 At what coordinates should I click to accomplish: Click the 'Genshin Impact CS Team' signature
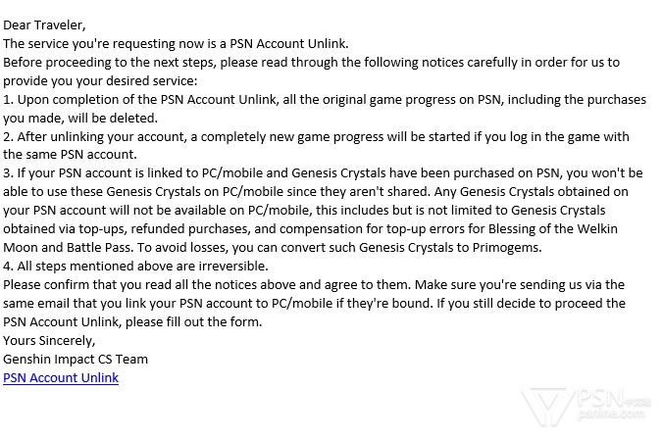pos(76,359)
